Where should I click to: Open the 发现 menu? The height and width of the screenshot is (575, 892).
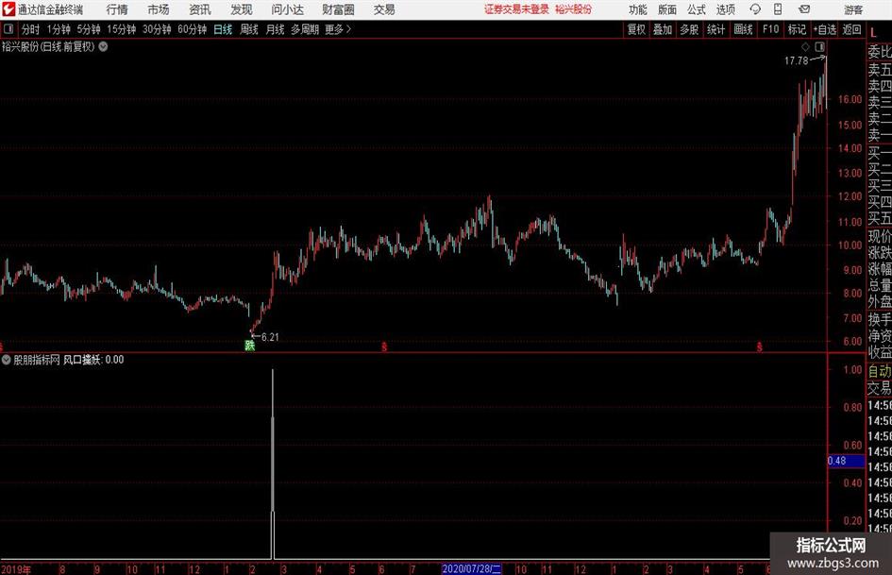pyautogui.click(x=242, y=9)
